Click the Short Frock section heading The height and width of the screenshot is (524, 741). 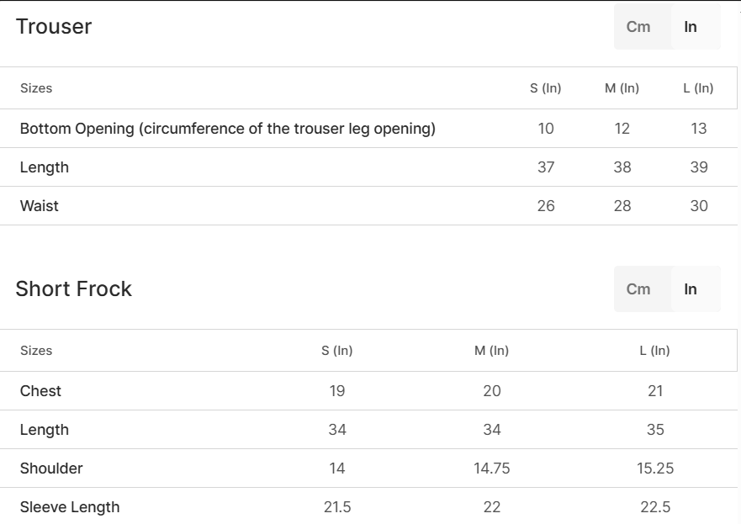(74, 289)
